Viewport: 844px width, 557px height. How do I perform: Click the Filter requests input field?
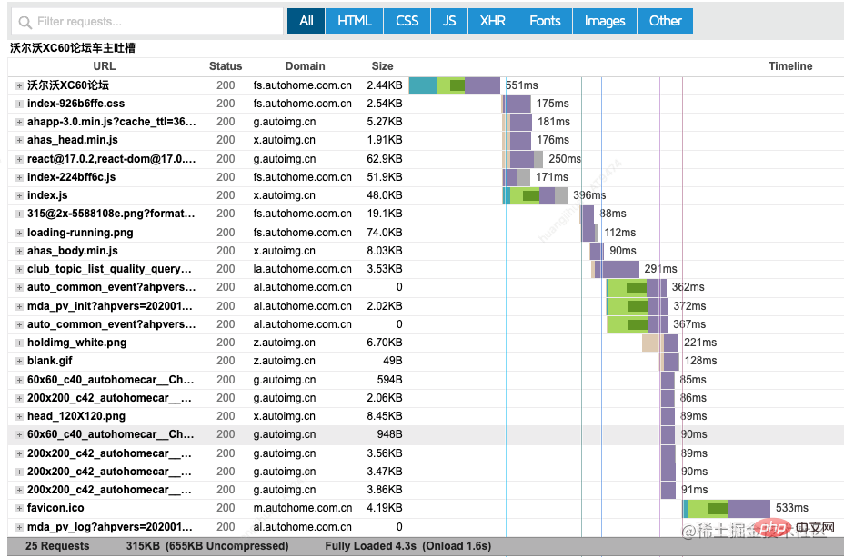coord(147,22)
